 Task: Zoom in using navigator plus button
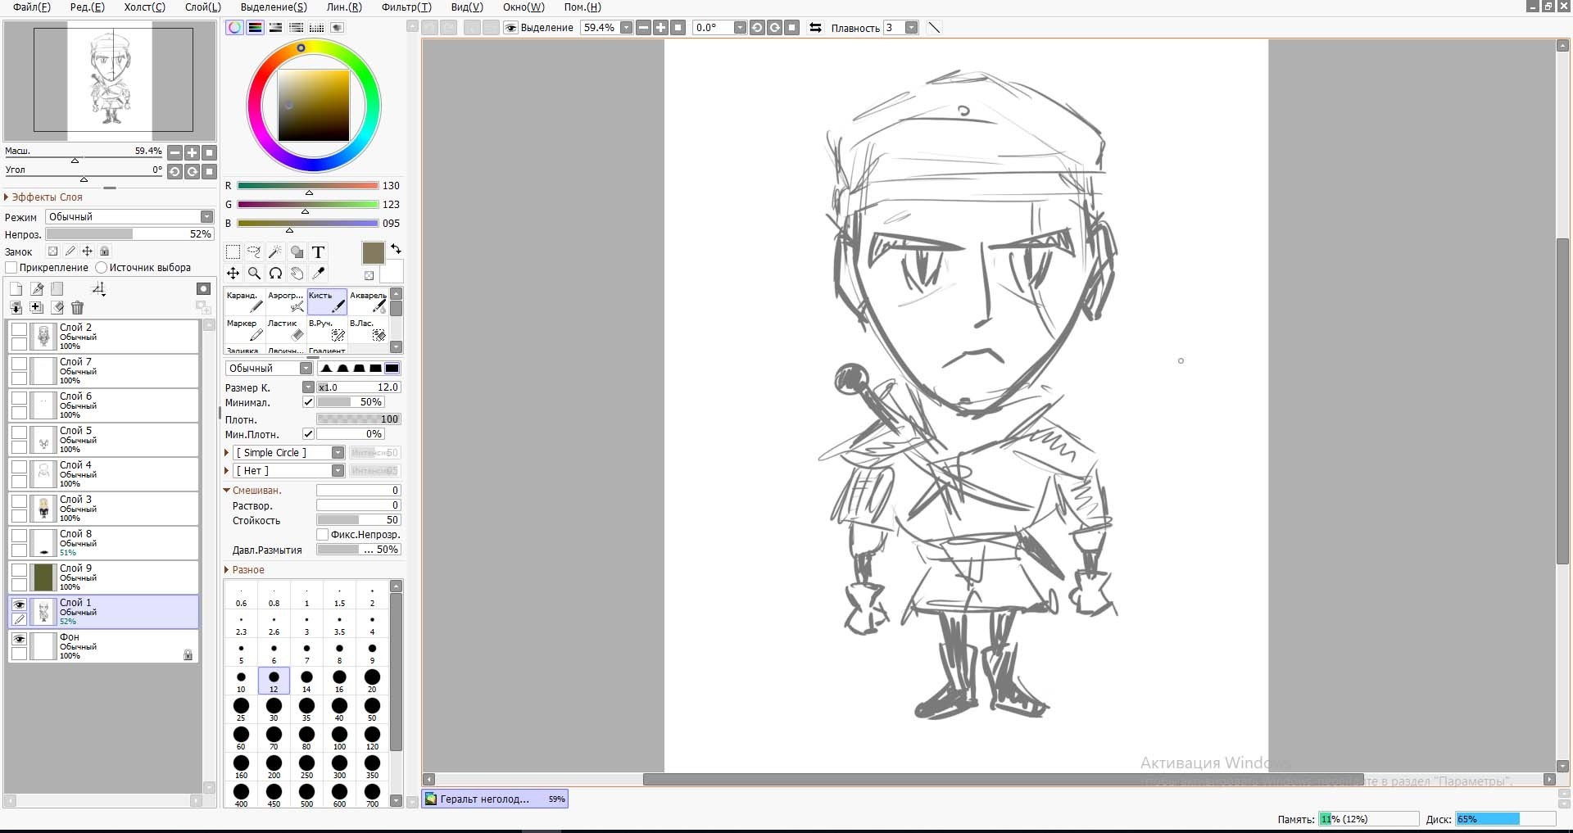tap(192, 152)
